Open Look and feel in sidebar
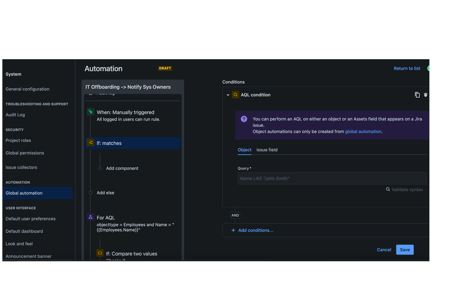 tap(19, 244)
